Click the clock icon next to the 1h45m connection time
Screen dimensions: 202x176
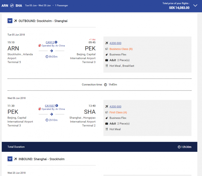pos(106,85)
